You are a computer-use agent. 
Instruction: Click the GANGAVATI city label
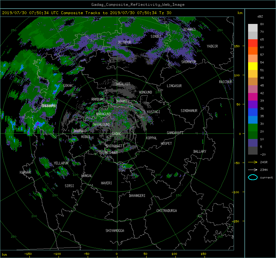175,133
